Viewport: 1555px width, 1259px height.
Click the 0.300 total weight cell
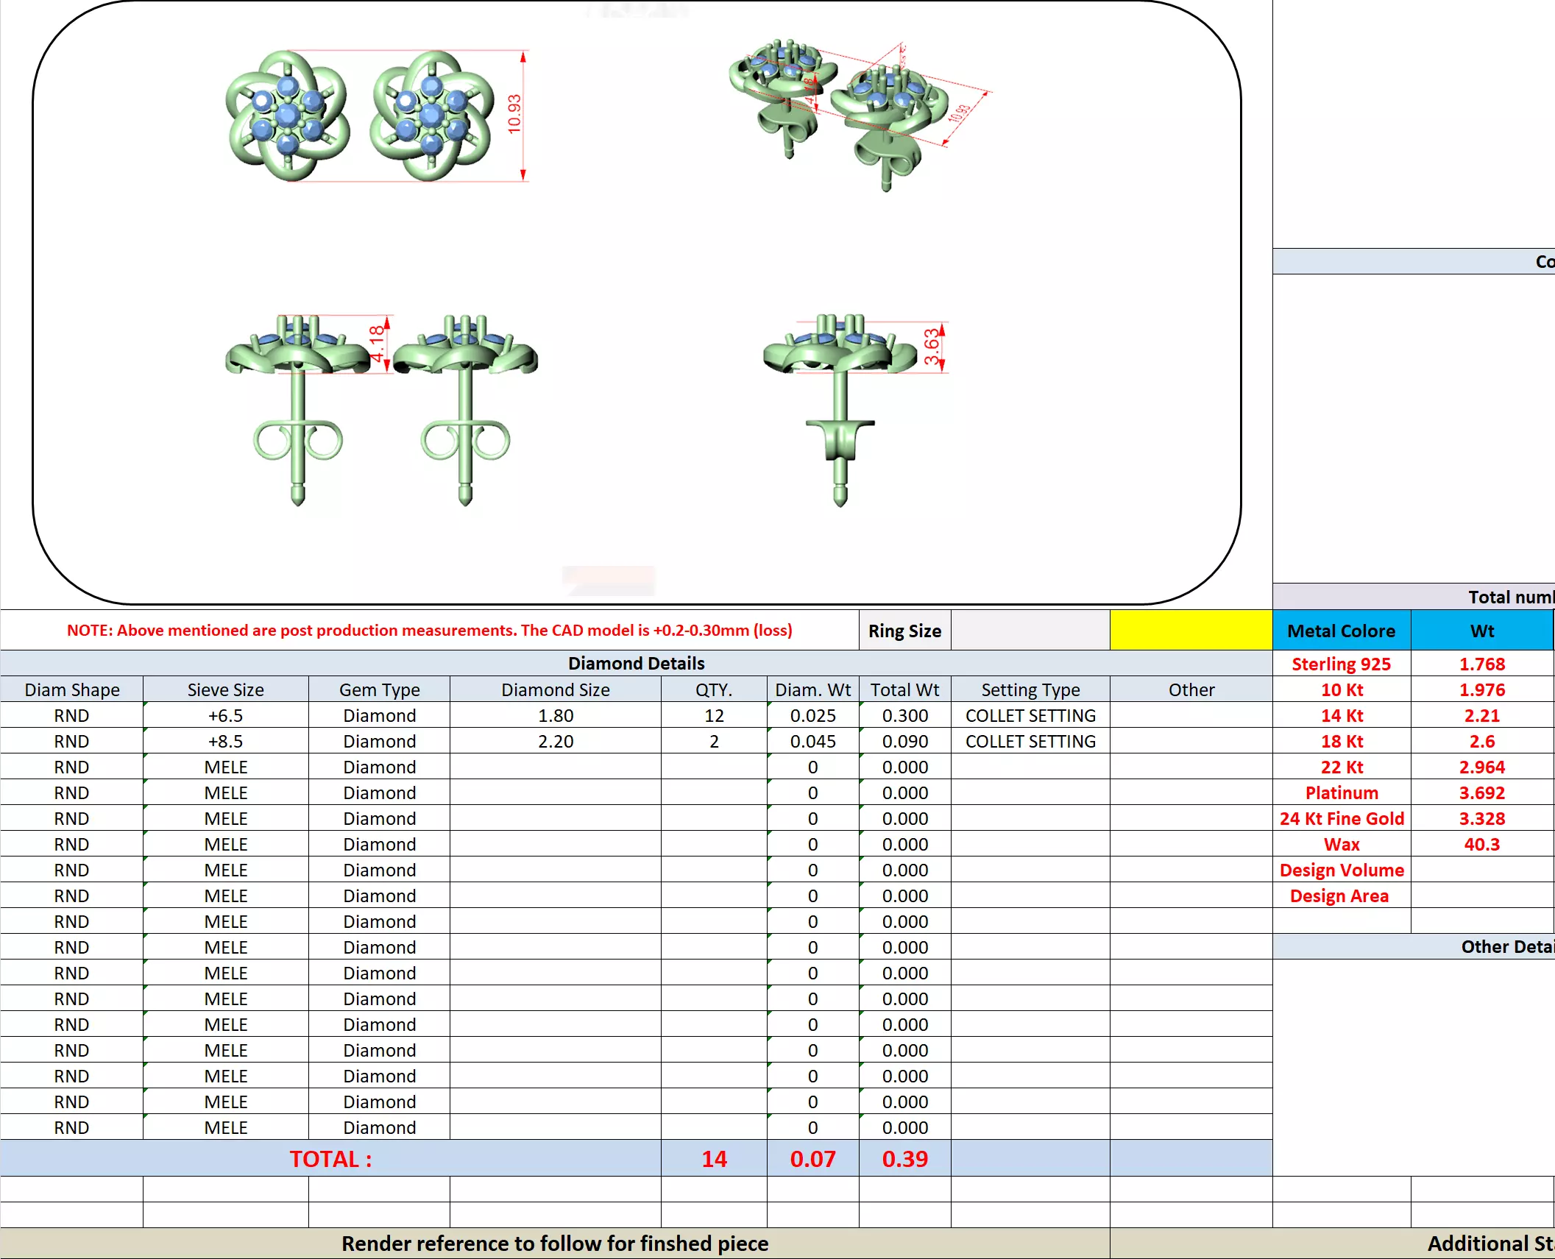[x=905, y=715]
